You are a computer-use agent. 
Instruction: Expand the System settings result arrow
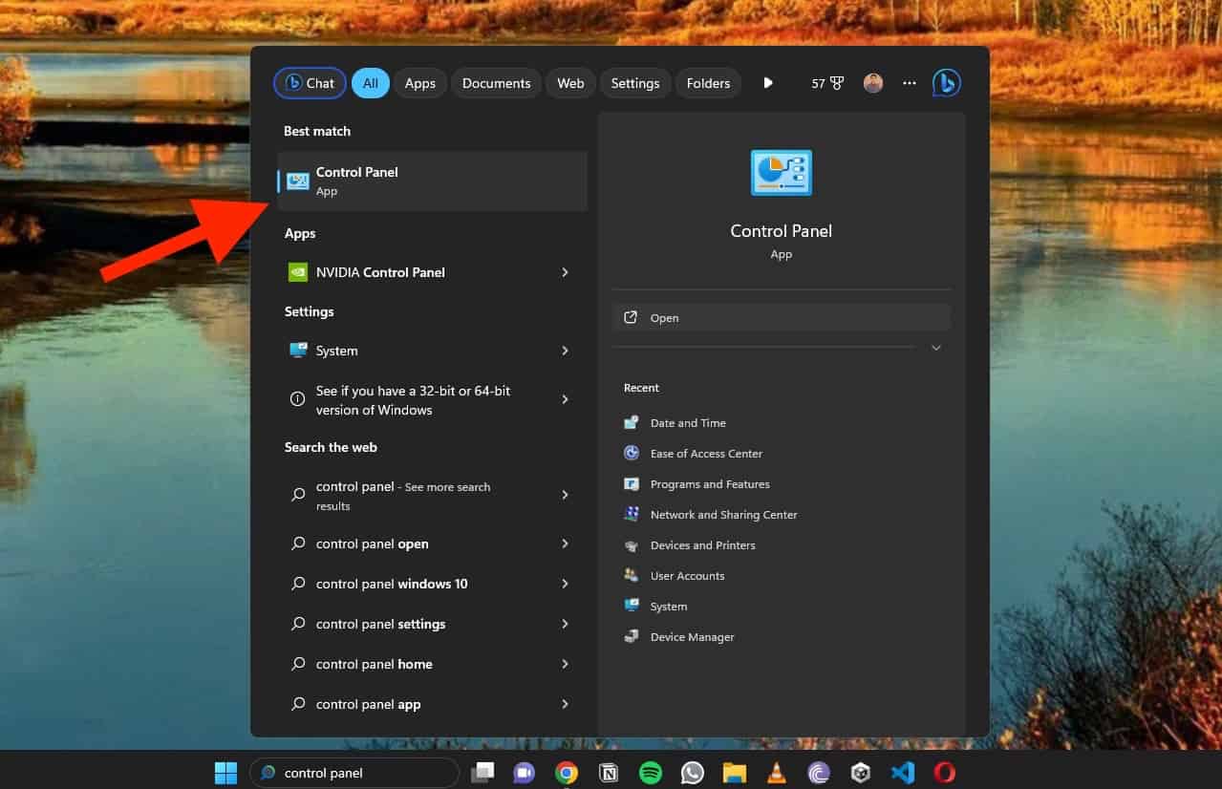click(x=565, y=351)
